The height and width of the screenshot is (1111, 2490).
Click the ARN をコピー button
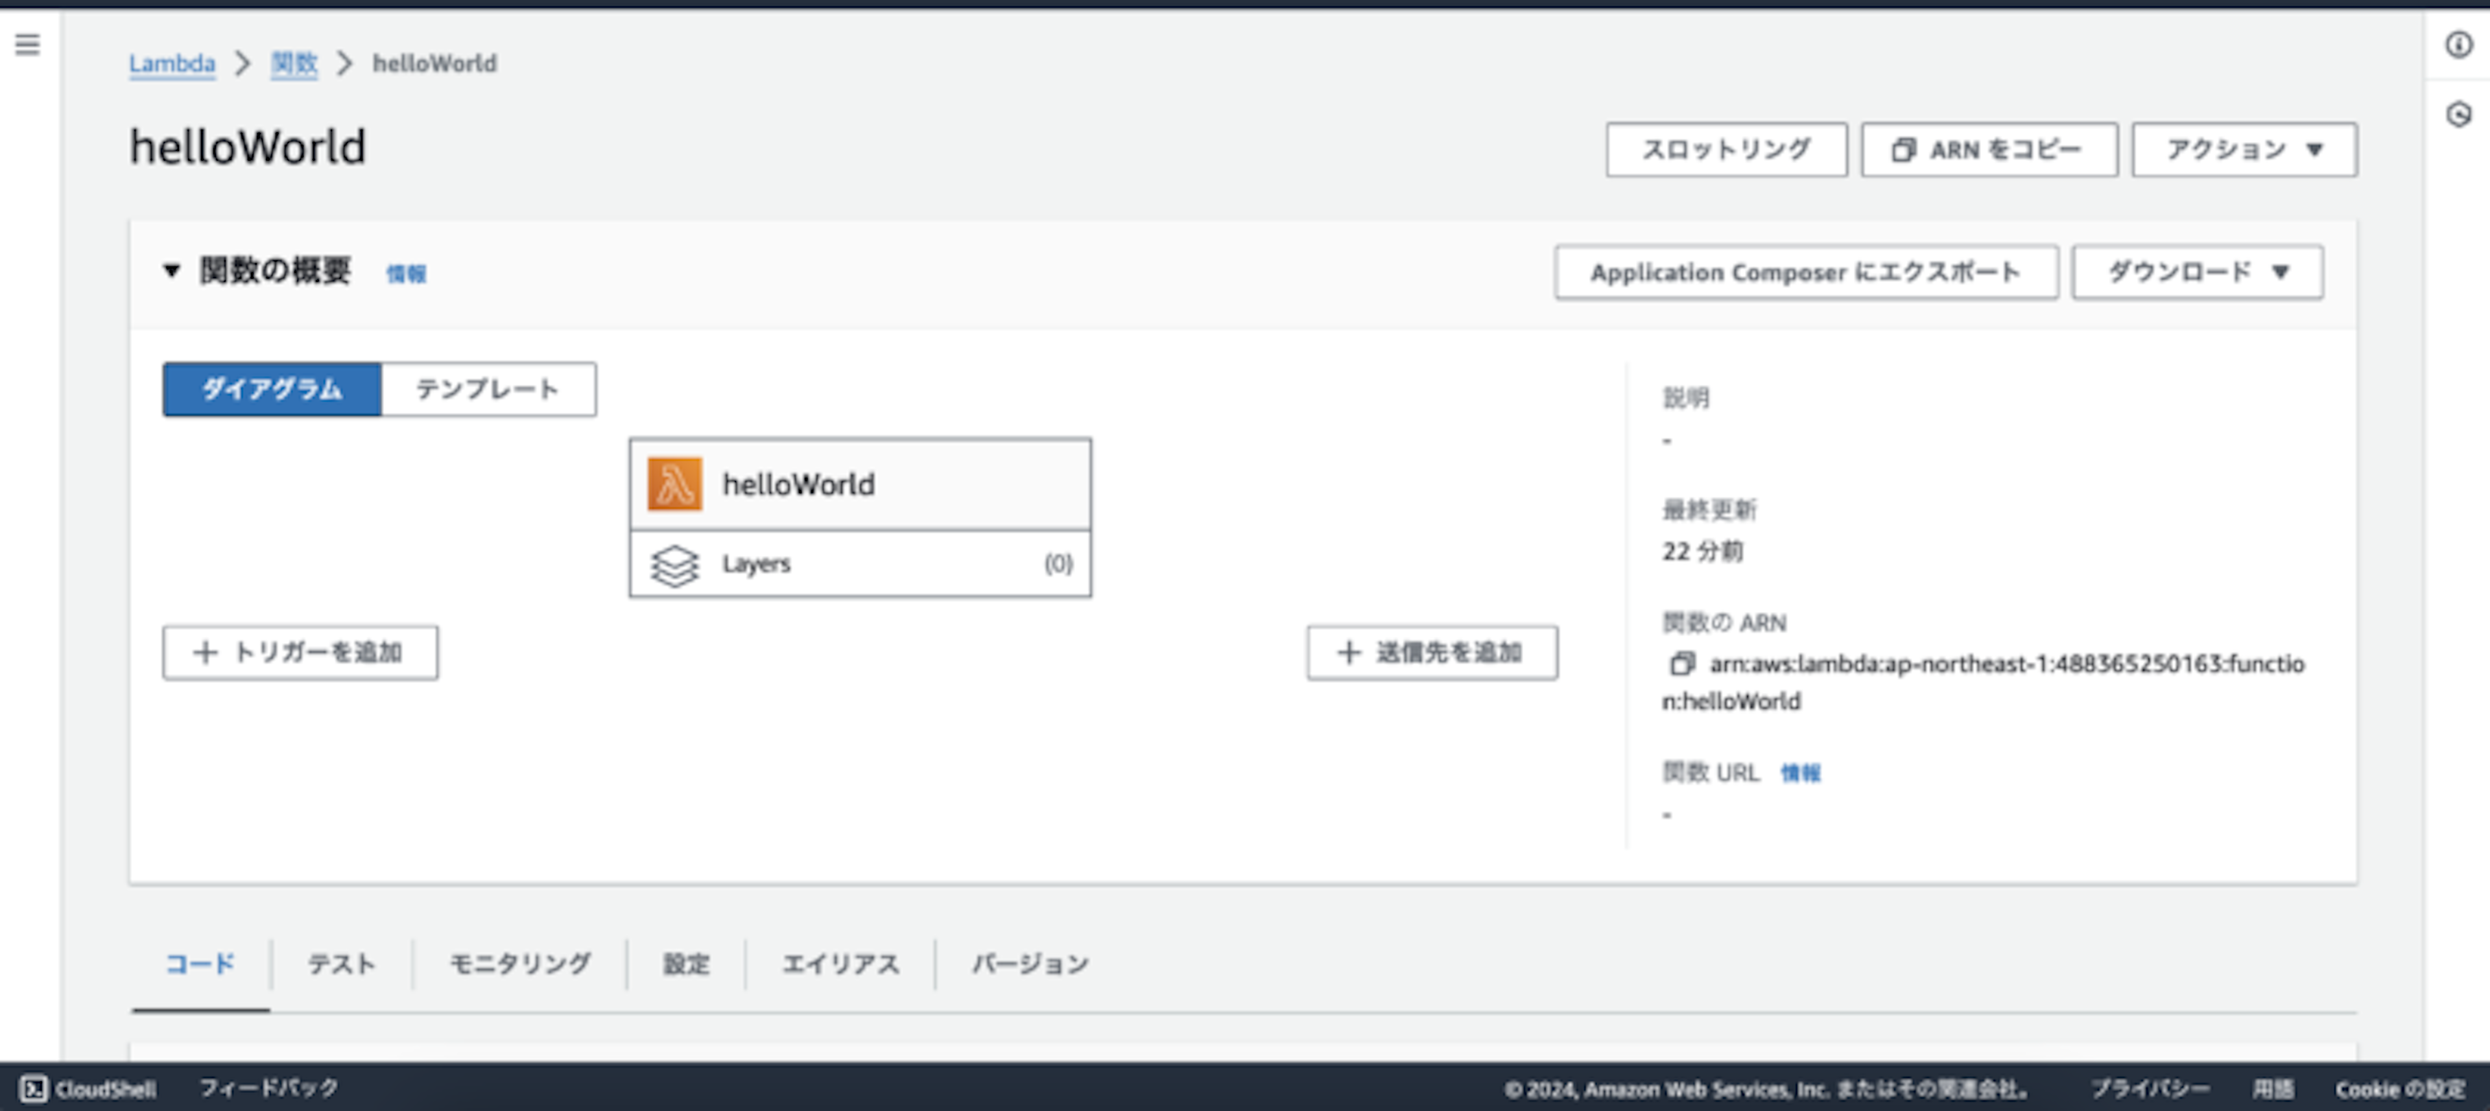pyautogui.click(x=1989, y=150)
